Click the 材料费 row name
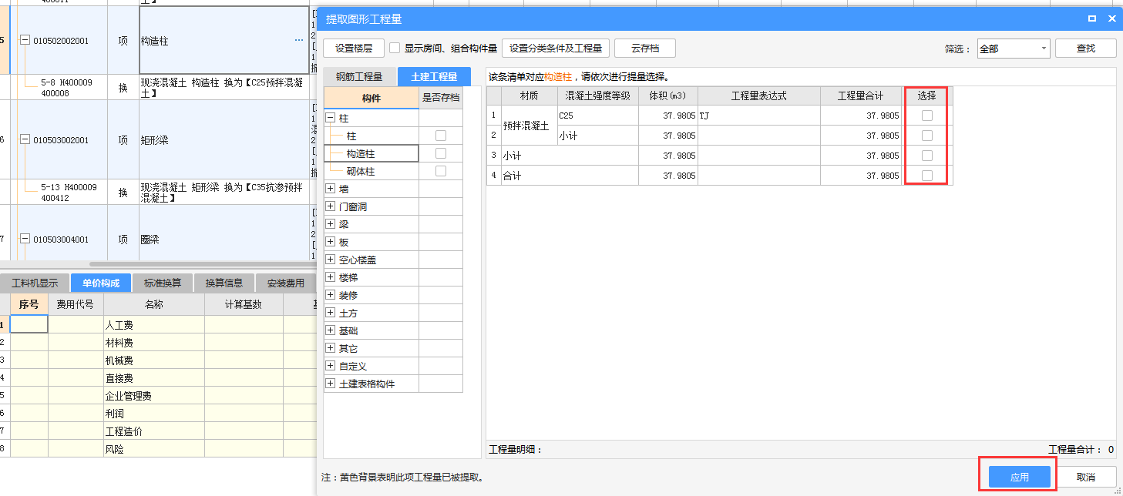 (119, 343)
